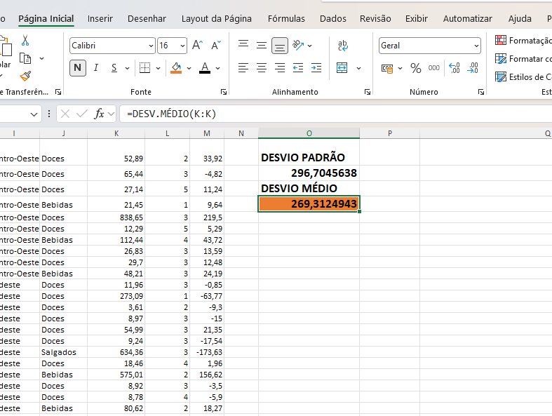Click Merge and Center icon
The image size is (552, 416).
(x=342, y=67)
